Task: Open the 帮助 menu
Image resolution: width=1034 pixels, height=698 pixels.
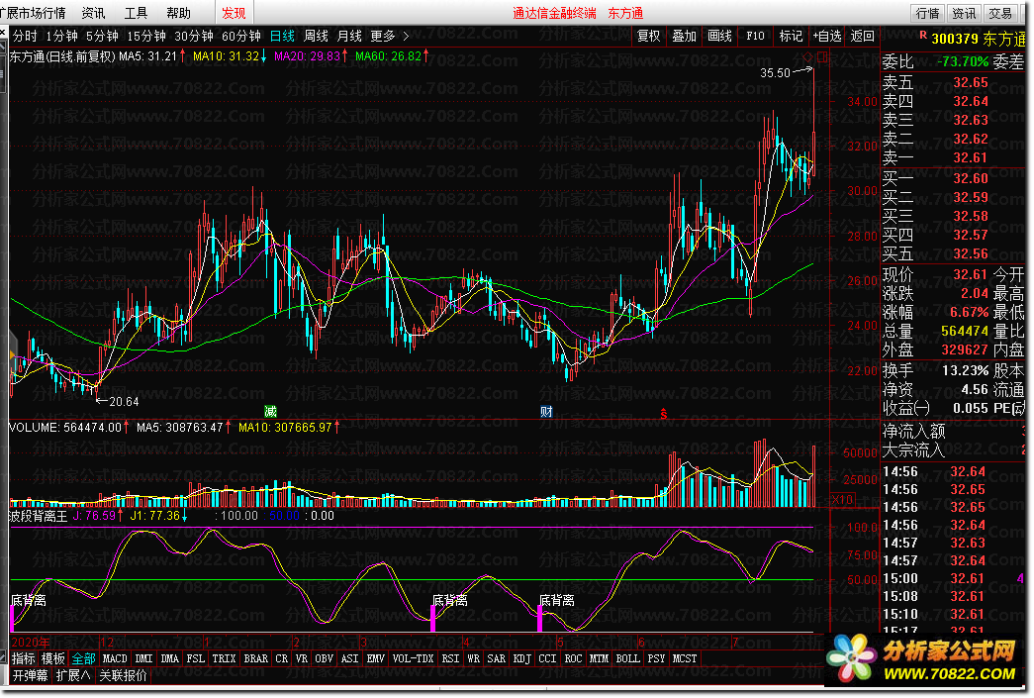Action: [178, 13]
